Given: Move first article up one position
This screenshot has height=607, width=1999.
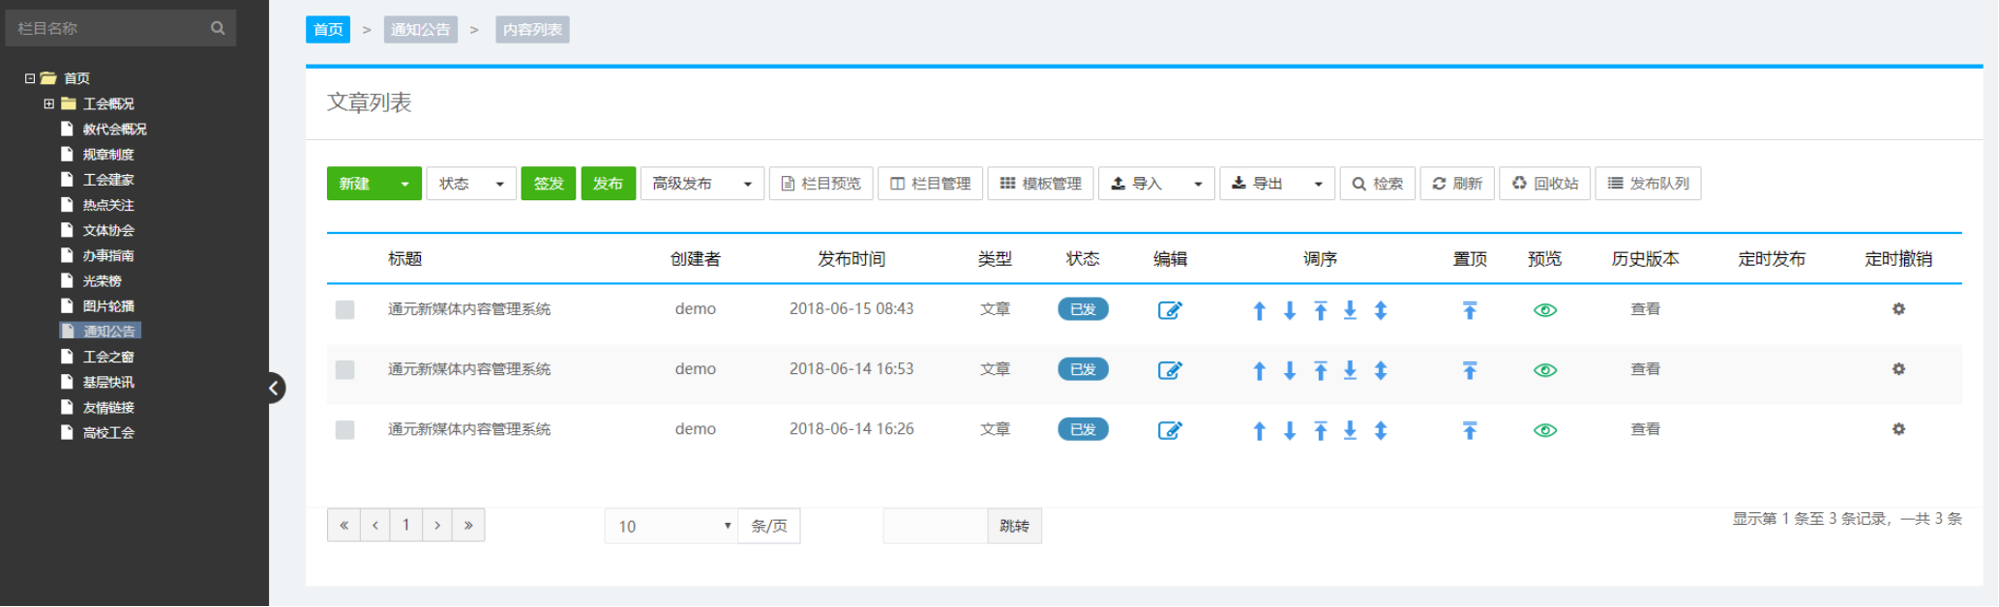Looking at the screenshot, I should tap(1259, 310).
